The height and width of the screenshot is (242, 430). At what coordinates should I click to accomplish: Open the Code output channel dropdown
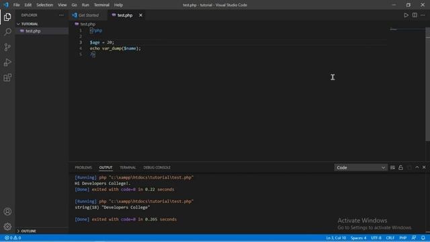point(361,167)
